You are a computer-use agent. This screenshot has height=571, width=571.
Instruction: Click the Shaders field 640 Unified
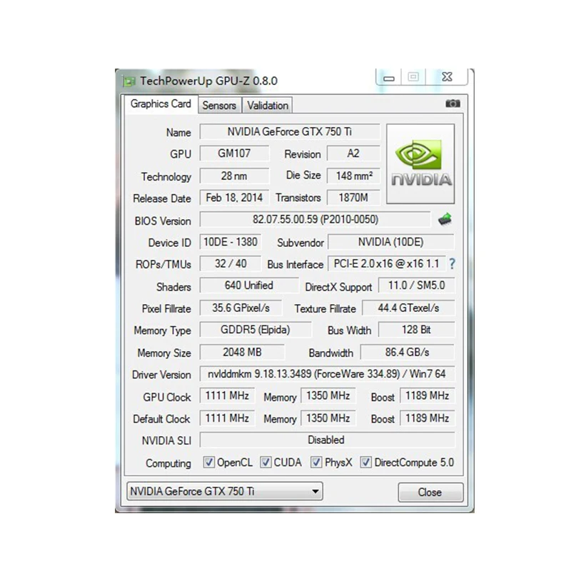click(249, 285)
